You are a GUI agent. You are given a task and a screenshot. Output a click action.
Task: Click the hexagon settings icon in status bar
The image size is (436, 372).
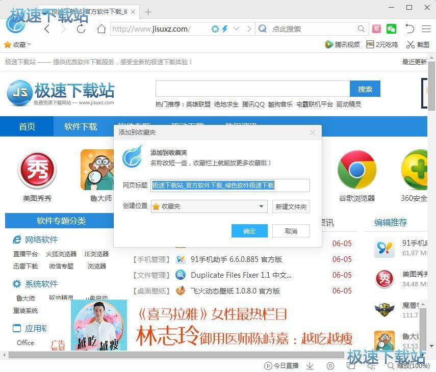[330, 365]
